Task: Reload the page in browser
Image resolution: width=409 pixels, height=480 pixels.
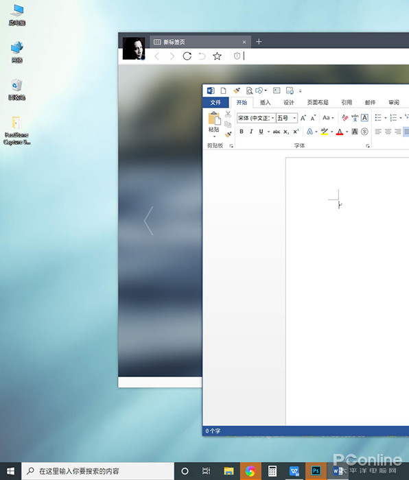Action: (x=187, y=56)
